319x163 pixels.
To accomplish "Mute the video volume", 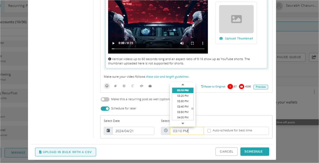I will [x=182, y=43].
